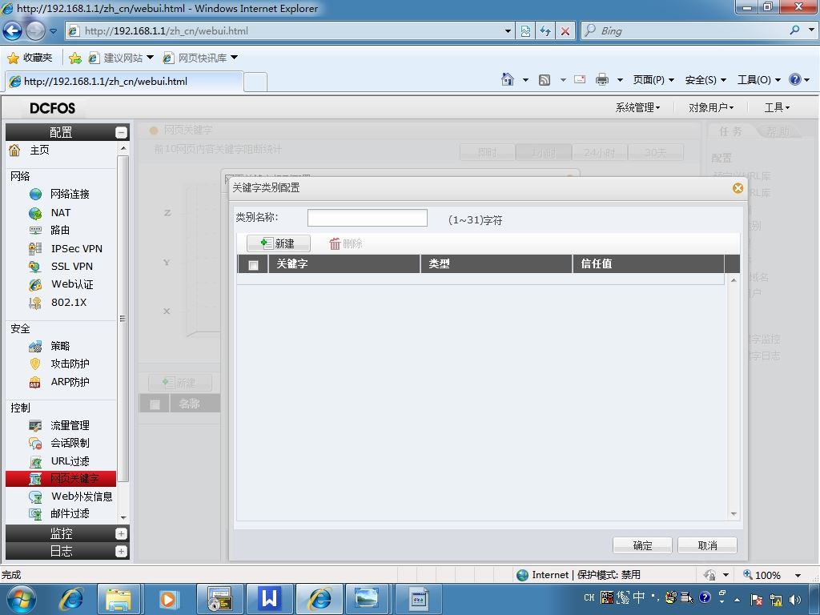
Task: Click the IE home toolbar icon
Action: pyautogui.click(x=507, y=79)
